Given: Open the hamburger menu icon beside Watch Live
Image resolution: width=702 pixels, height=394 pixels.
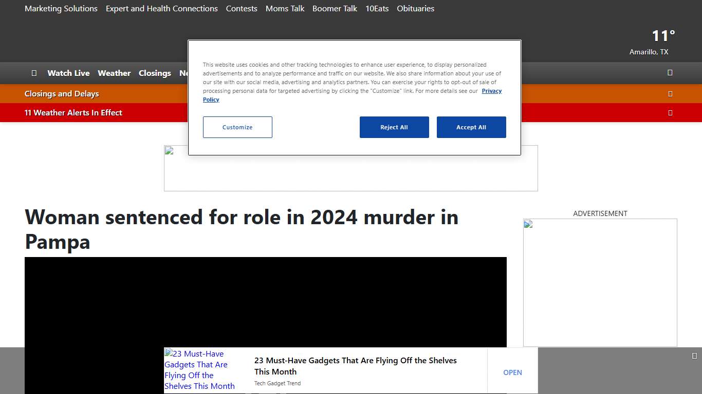Looking at the screenshot, I should pos(34,73).
